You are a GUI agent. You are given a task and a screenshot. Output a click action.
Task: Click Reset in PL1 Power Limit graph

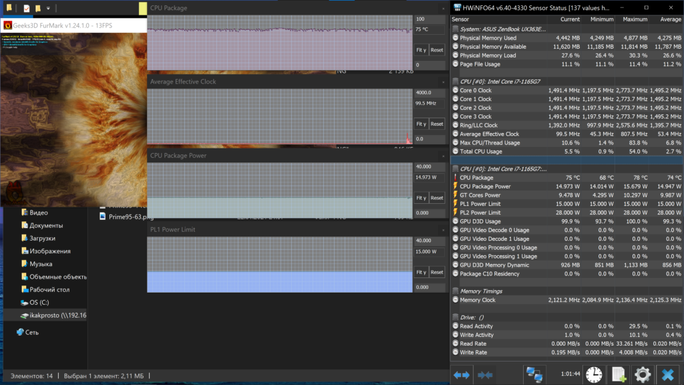437,272
